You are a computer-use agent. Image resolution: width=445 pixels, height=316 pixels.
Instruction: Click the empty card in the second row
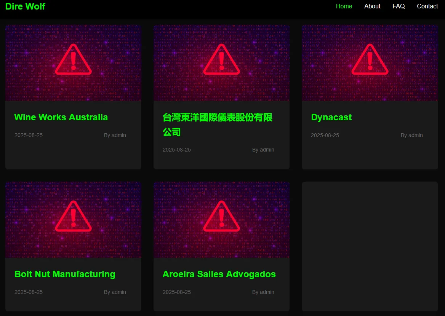click(370, 246)
